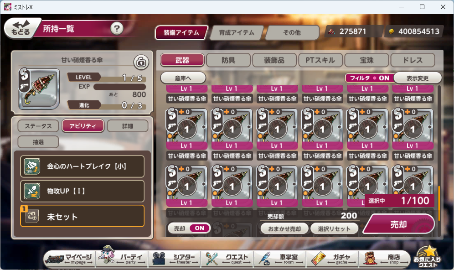Open the 商店 shop icon
Viewport: 454px width, 270px height.
[x=370, y=259]
